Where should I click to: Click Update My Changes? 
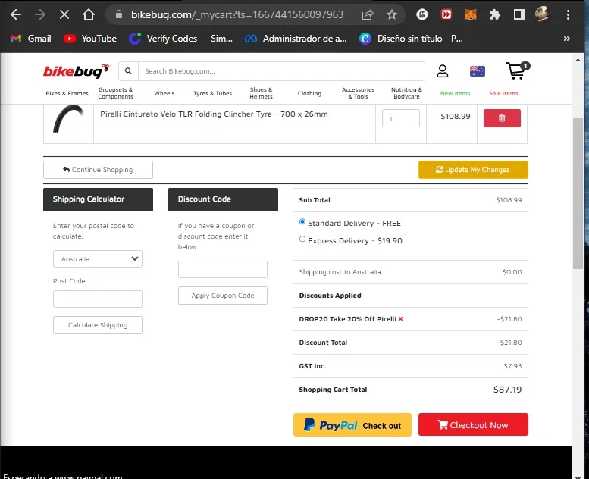coord(473,170)
